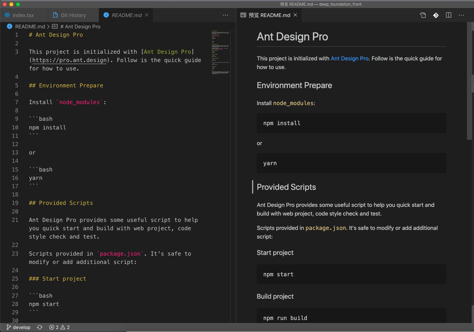
Task: Split the preview editor to the right
Action: click(449, 15)
